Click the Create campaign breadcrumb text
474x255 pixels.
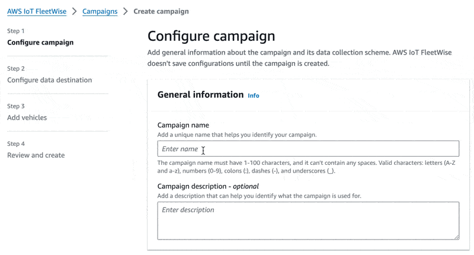point(161,11)
